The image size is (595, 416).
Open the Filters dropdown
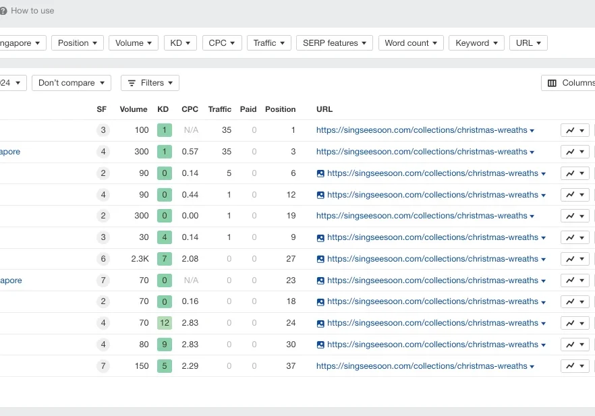tap(150, 83)
